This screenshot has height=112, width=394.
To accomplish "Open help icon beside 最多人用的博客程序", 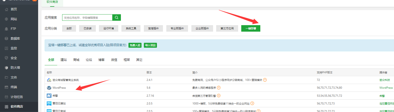I will coord(219,88).
